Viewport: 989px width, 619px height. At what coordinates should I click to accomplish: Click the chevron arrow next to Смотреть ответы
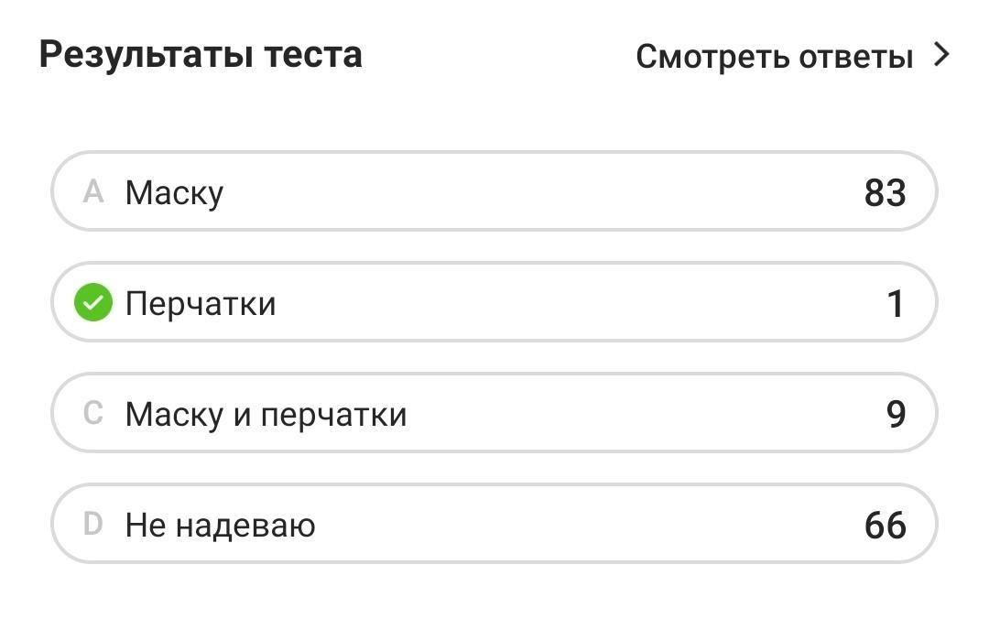point(941,56)
